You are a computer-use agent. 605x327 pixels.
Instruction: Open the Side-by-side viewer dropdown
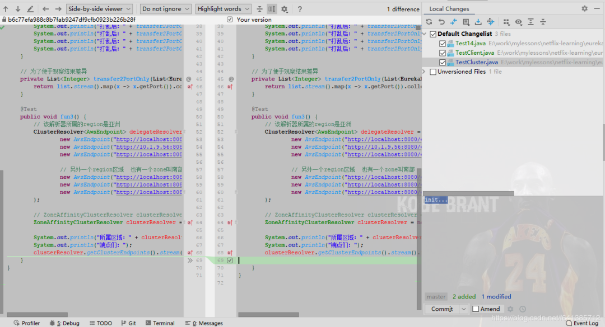pyautogui.click(x=99, y=9)
